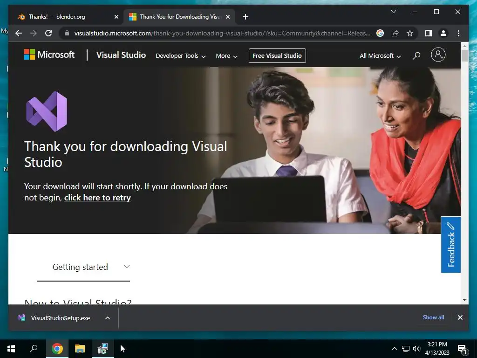Open File Explorer from the taskbar
Viewport: 477px width, 358px height.
tap(80, 349)
